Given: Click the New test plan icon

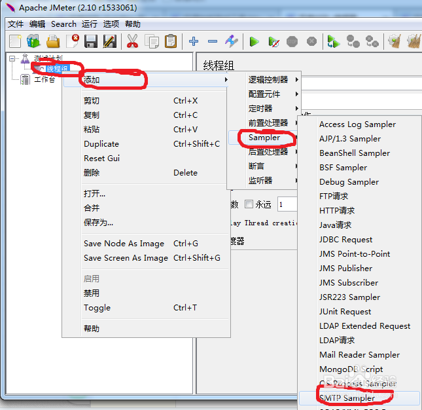Looking at the screenshot, I should coord(15,41).
